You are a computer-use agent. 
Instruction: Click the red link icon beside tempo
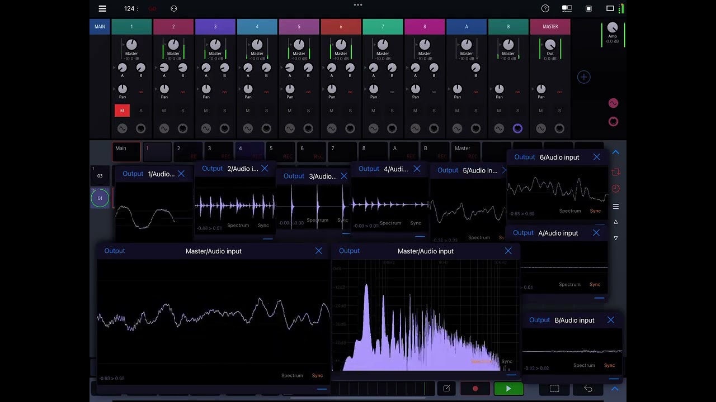point(152,9)
